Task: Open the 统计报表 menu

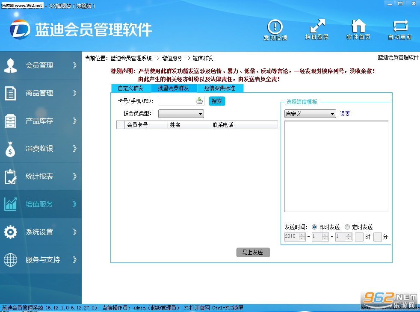Action: [x=41, y=177]
